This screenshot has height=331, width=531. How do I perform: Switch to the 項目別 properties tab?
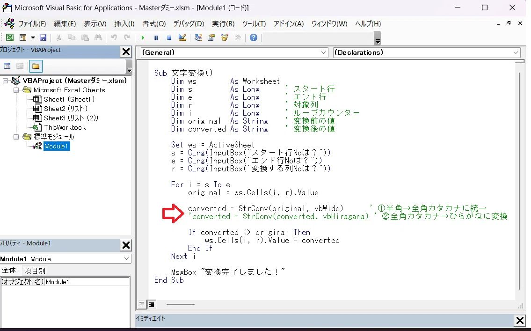pyautogui.click(x=35, y=271)
